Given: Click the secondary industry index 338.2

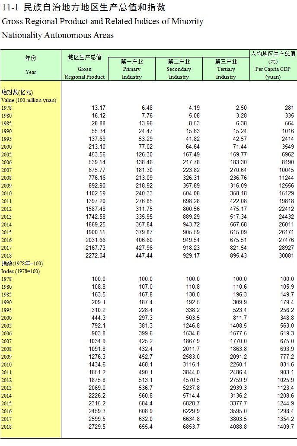Looking at the screenshot, I should click(x=193, y=310).
